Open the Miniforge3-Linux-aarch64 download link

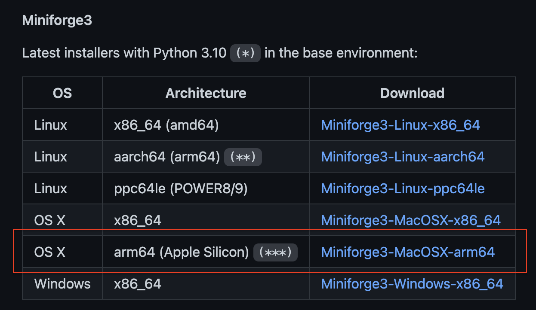click(x=403, y=157)
